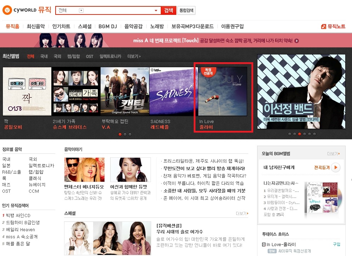
Task: Click popular search term 에일리 Heaven
Action: [x=21, y=230]
